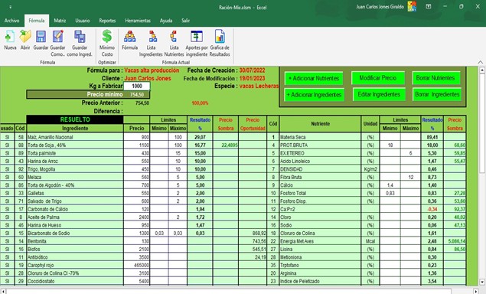Open quick access toolbar customize arrow

click(10, 7)
